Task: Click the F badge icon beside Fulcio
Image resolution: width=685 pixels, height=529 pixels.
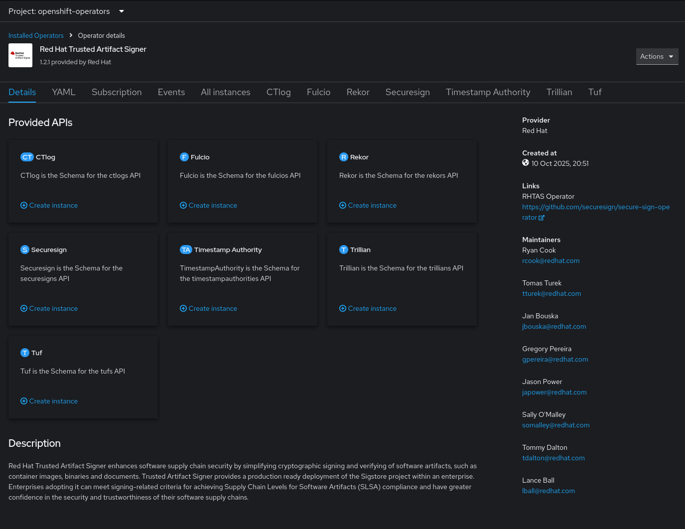Action: coord(184,157)
